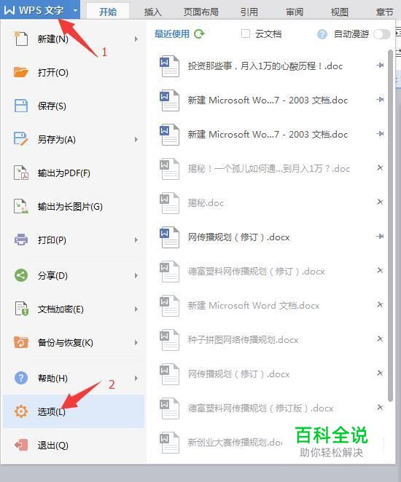Click the 分享(D) share icon
The width and height of the screenshot is (401, 482).
point(21,275)
